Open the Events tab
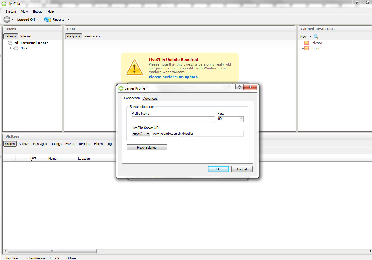The height and width of the screenshot is (260, 372). point(70,144)
